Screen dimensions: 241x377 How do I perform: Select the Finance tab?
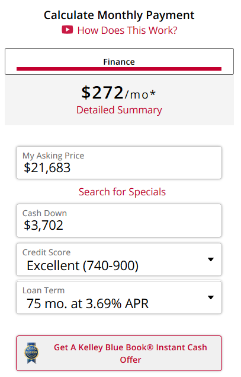point(119,62)
